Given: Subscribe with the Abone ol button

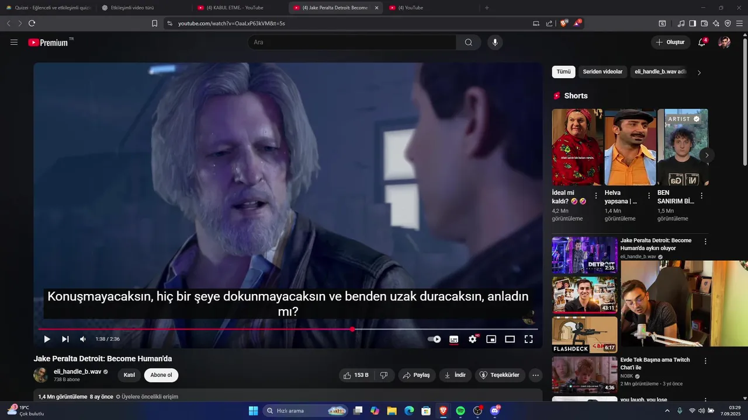Looking at the screenshot, I should 161,375.
